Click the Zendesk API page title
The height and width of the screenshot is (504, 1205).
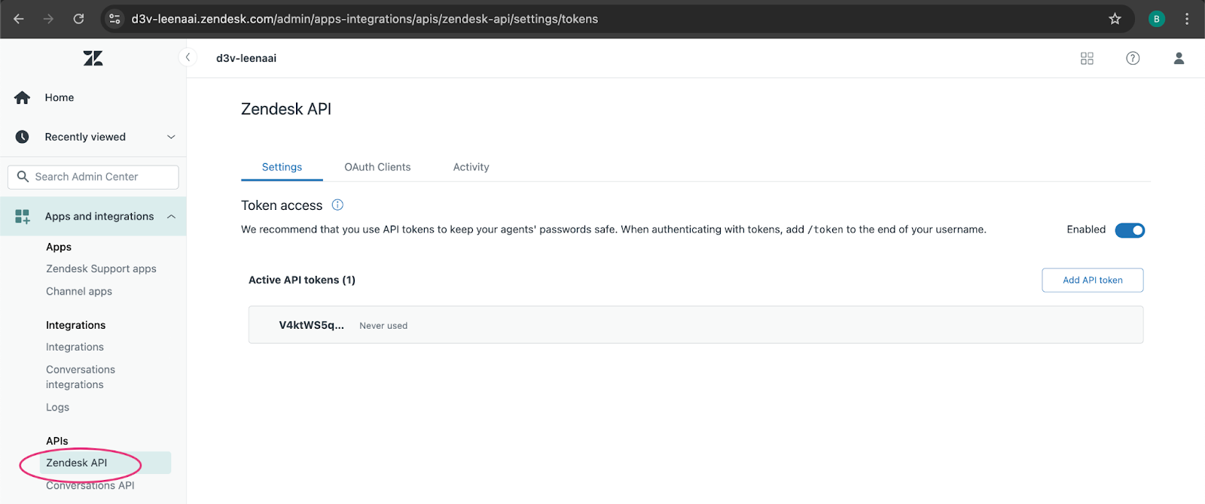[286, 109]
